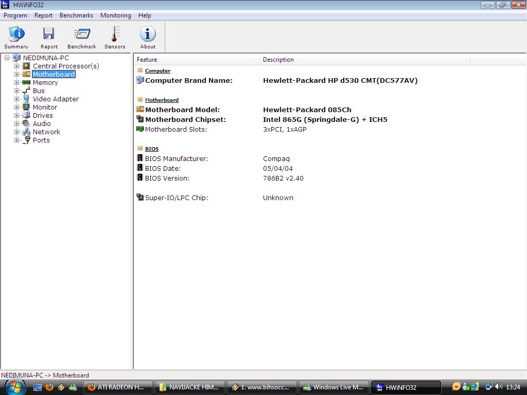Show the About information dialog
527x395 pixels.
coord(148,37)
